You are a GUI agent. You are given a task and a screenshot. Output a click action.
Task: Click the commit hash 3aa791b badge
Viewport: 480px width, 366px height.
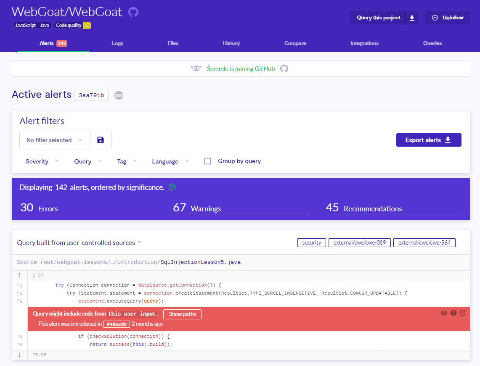(91, 95)
